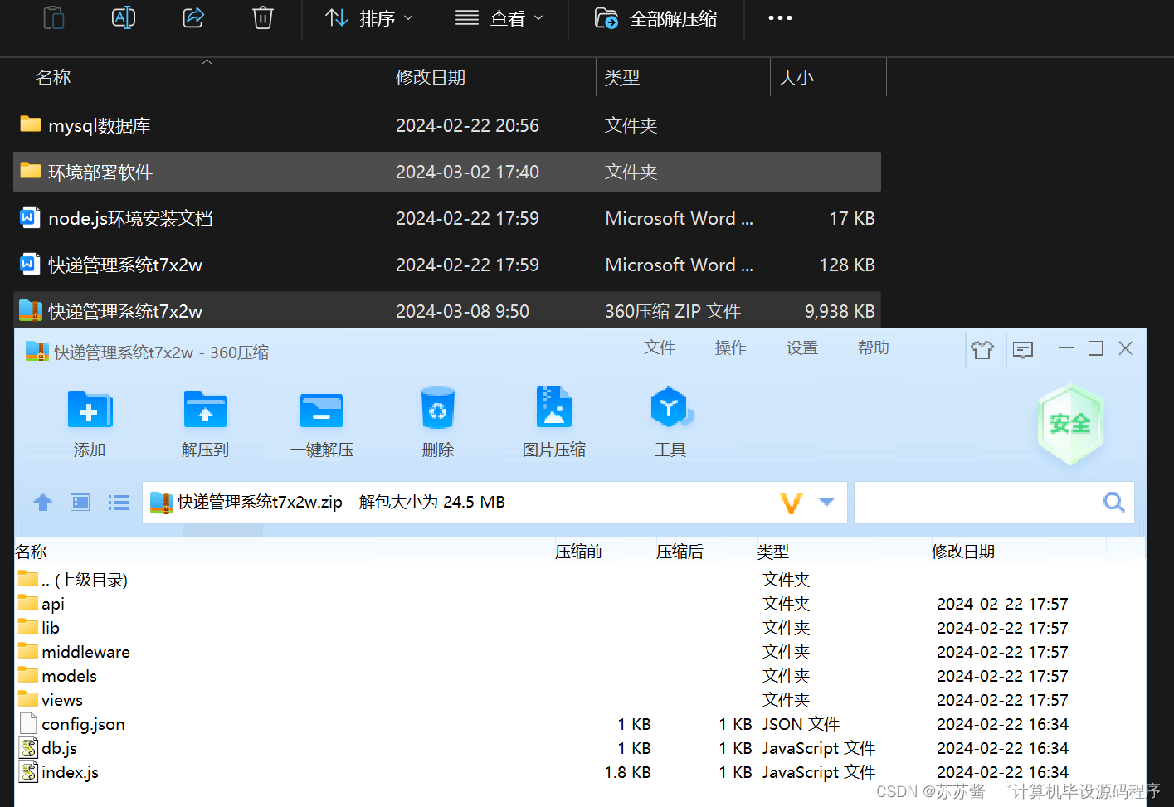Image resolution: width=1174 pixels, height=807 pixels.
Task: Click the 添加 (Add files) icon in 360压缩
Action: 89,421
